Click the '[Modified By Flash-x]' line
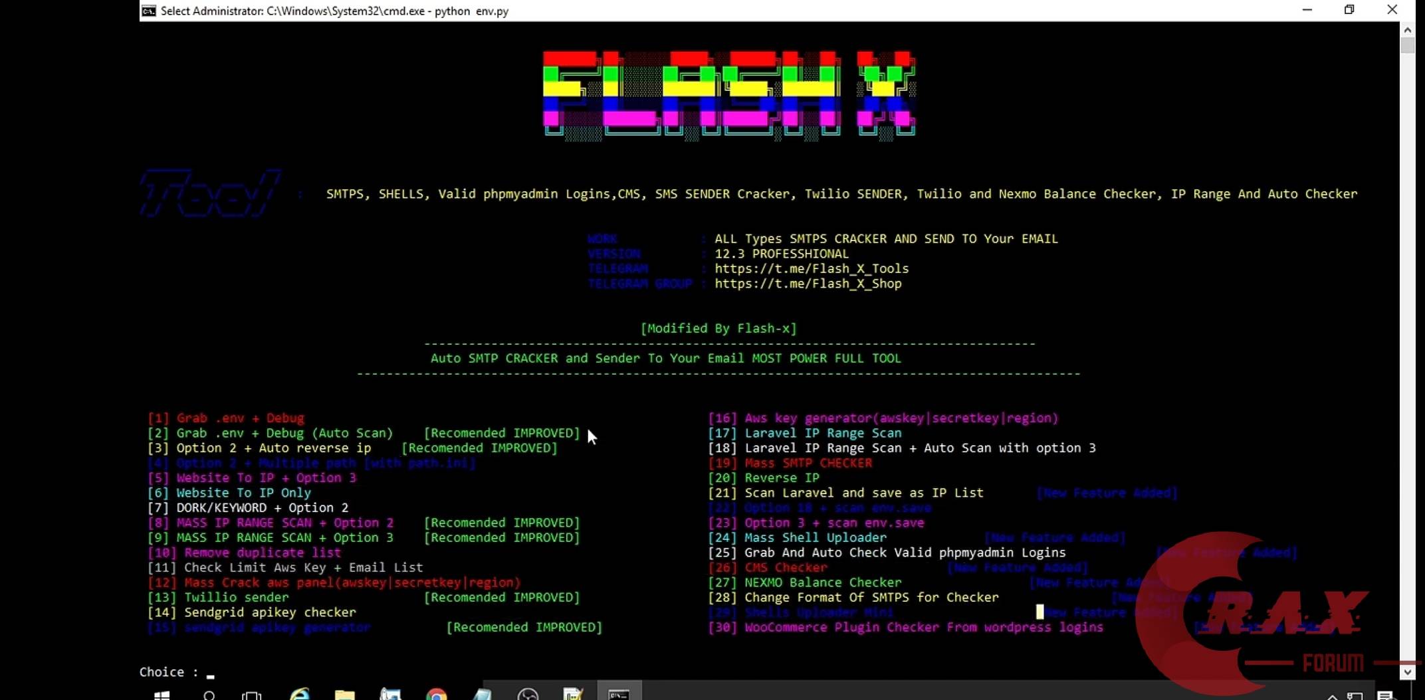This screenshot has width=1425, height=700. (718, 328)
